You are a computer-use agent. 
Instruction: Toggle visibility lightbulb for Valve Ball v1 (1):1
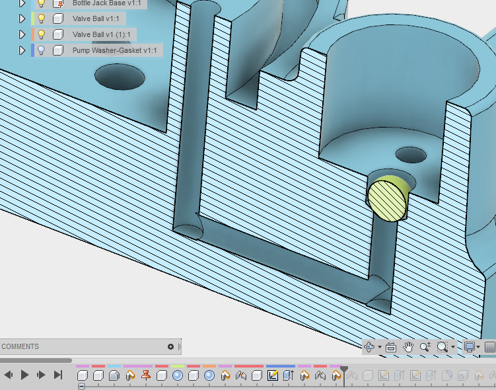click(x=41, y=34)
